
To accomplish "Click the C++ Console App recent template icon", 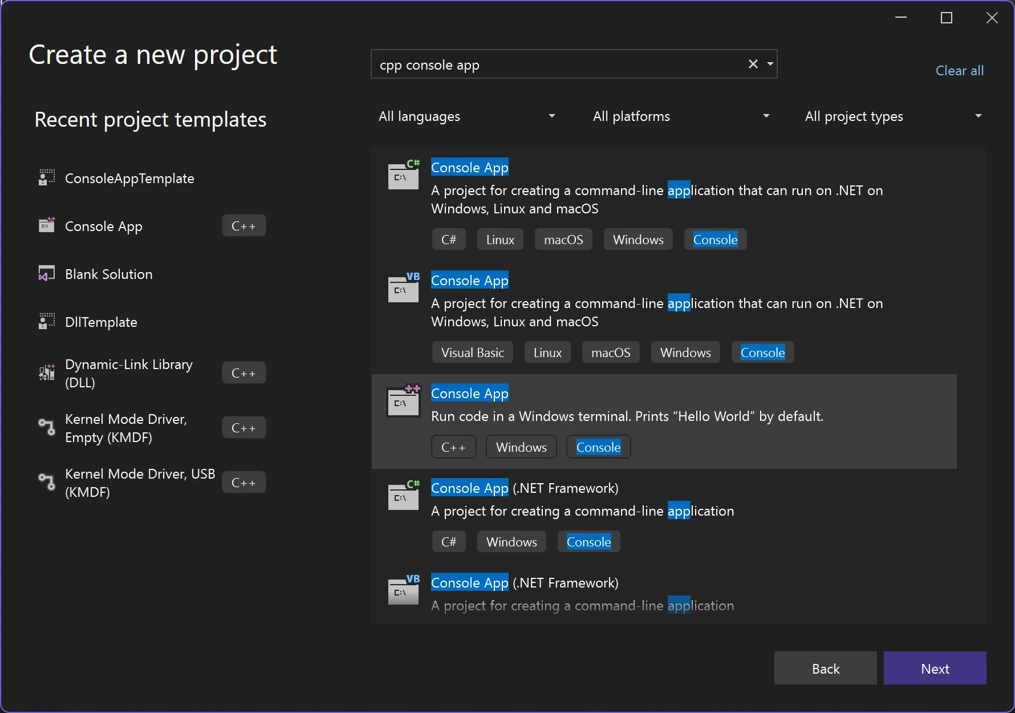I will [x=47, y=225].
